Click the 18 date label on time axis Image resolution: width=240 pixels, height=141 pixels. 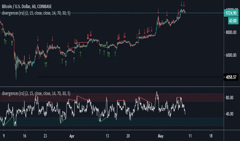(211, 136)
